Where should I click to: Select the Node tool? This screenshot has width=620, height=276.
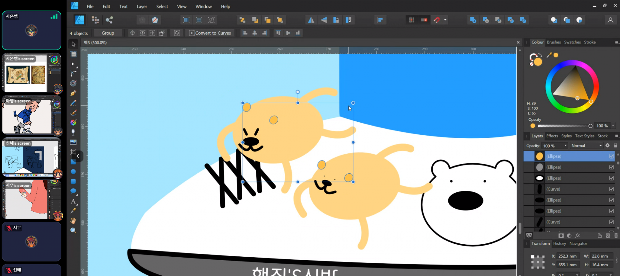coord(73,64)
